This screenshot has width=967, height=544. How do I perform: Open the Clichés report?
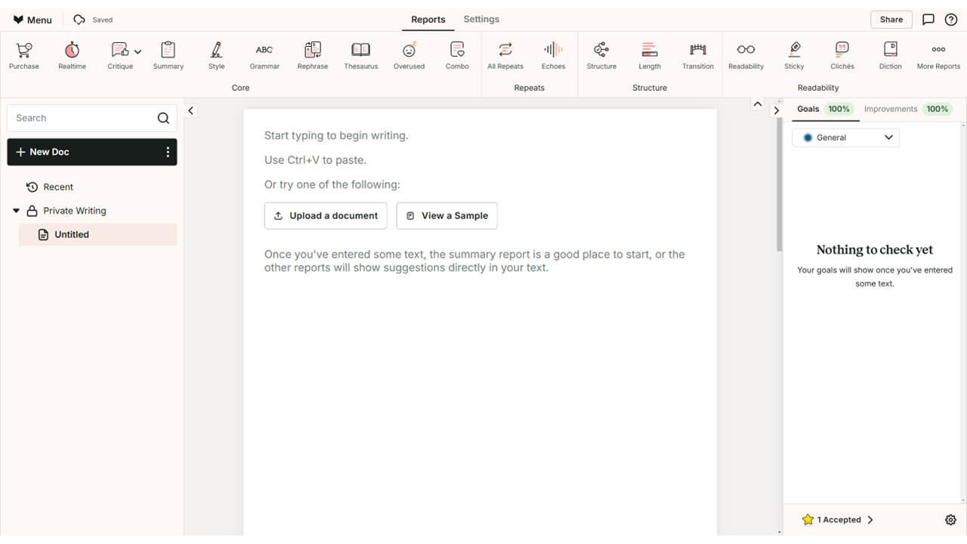click(x=842, y=56)
